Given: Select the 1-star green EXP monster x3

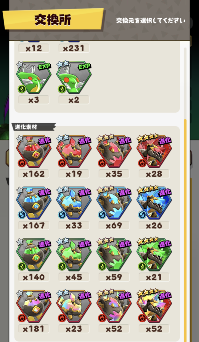Looking at the screenshot, I should 34,77.
